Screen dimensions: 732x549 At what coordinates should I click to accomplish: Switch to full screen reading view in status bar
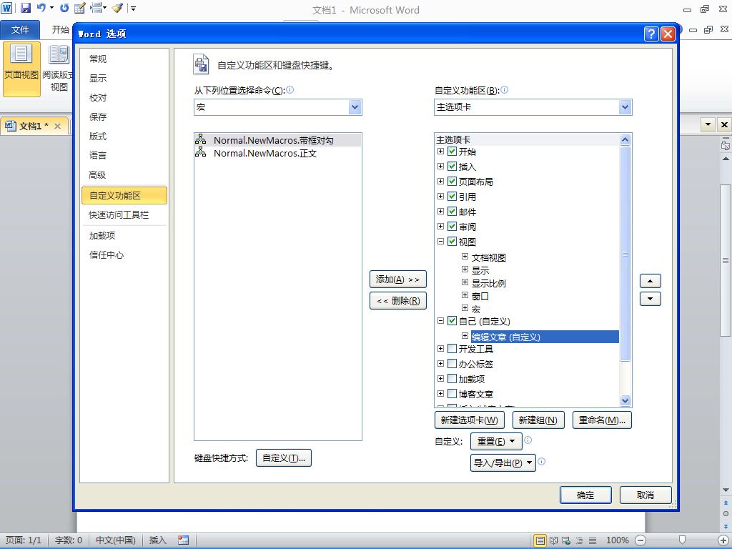(553, 540)
